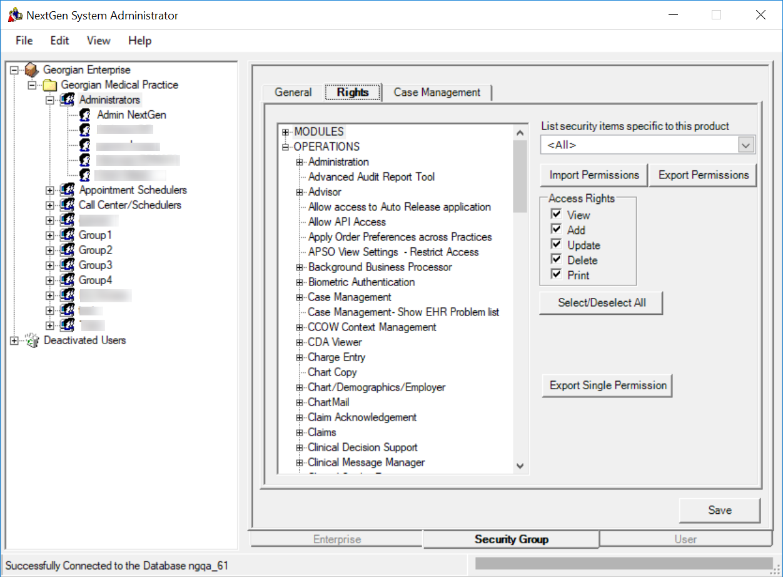Click the NextGen app icon in title bar
783x577 pixels.
(14, 16)
